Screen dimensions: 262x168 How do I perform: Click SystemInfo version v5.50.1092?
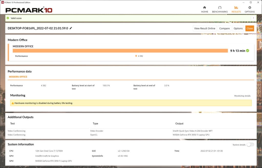coord(123,156)
